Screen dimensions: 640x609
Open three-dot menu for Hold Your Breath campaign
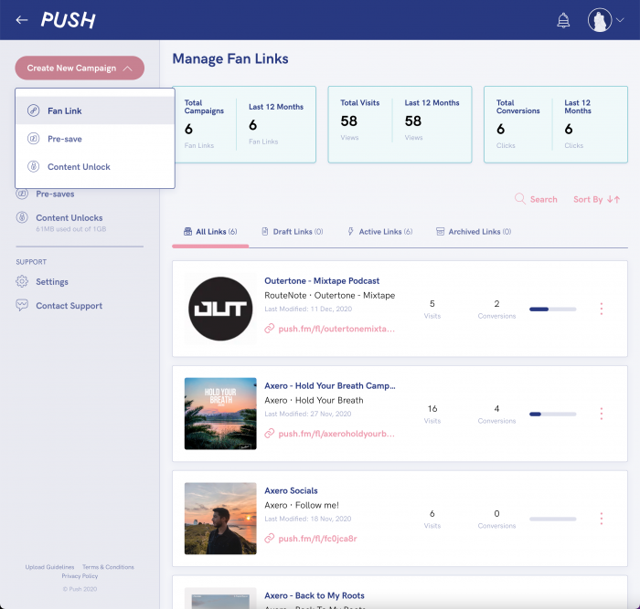pos(601,414)
